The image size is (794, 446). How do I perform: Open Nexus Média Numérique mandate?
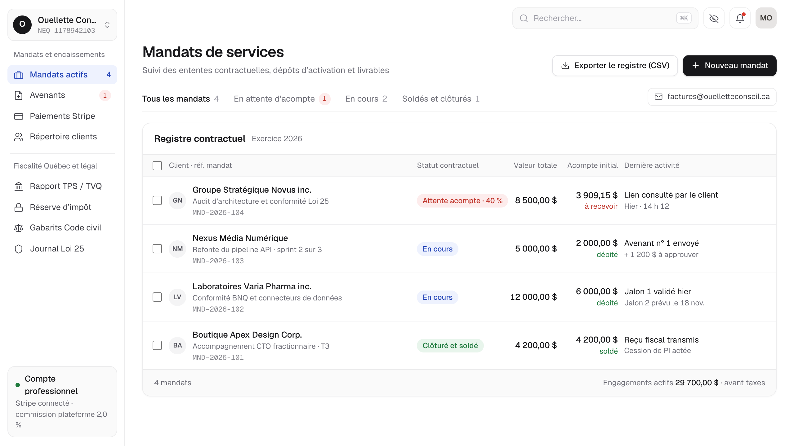tap(240, 238)
